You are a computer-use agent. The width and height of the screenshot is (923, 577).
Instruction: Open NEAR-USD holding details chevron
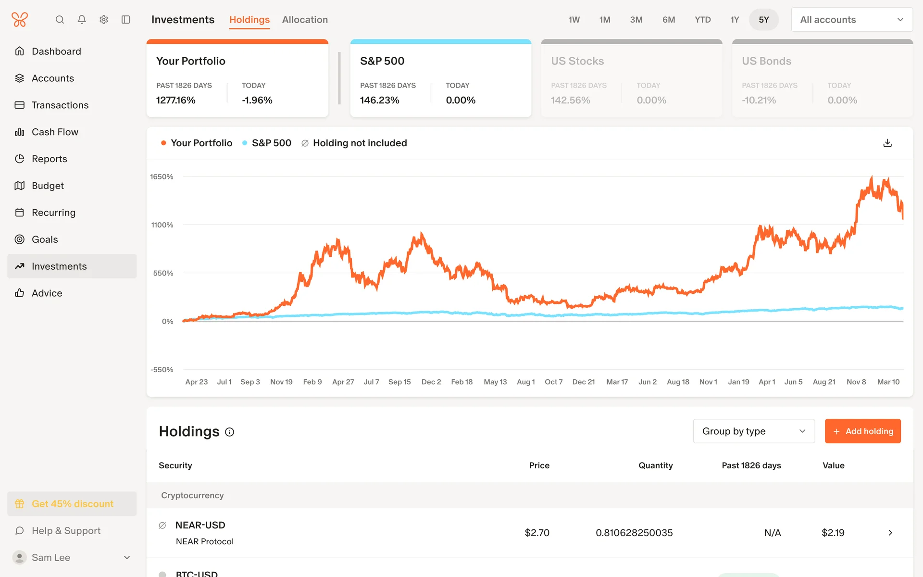[x=890, y=533]
